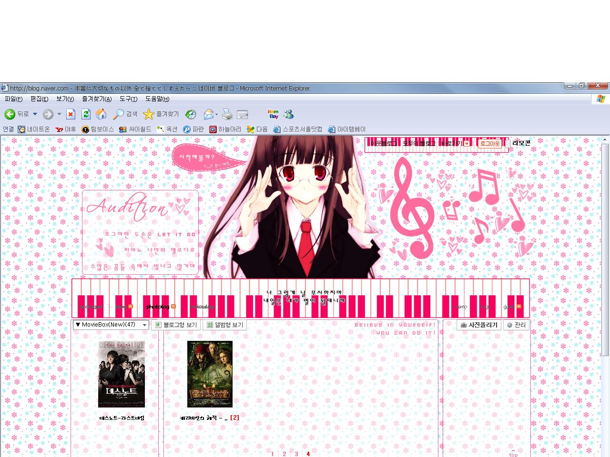Open the 네이트온 link bar shortcut
The height and width of the screenshot is (457, 610).
(x=34, y=129)
